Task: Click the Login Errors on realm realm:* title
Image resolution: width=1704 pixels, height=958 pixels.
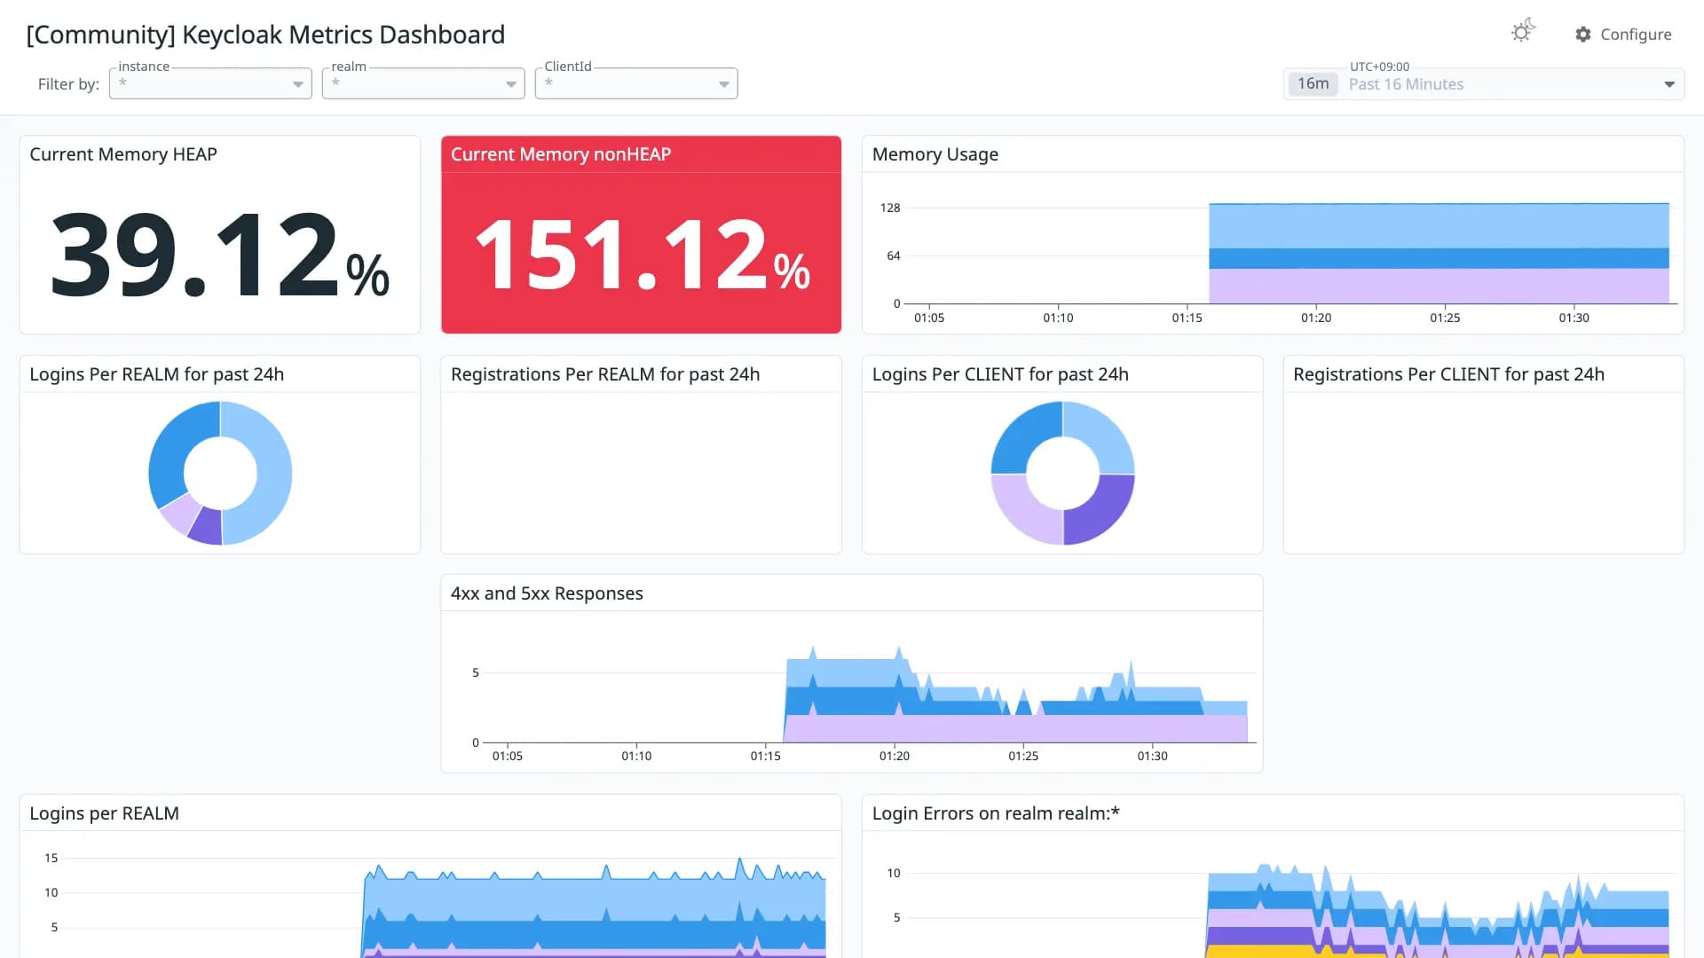Action: tap(996, 813)
